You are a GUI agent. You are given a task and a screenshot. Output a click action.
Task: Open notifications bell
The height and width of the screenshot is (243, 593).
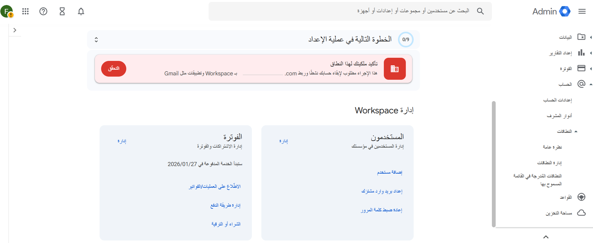(x=81, y=12)
